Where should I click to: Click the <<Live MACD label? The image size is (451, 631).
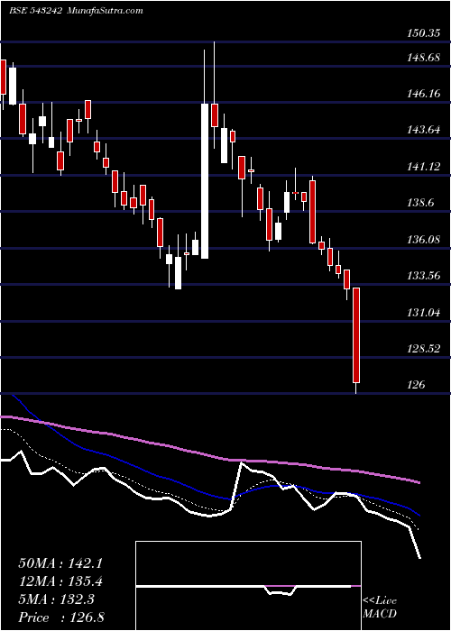380,608
